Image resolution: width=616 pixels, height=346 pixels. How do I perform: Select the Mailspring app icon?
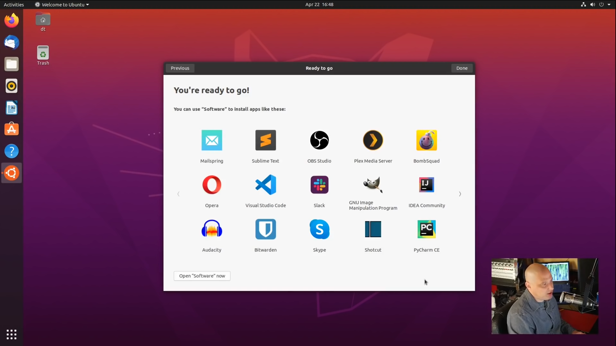coord(212,140)
